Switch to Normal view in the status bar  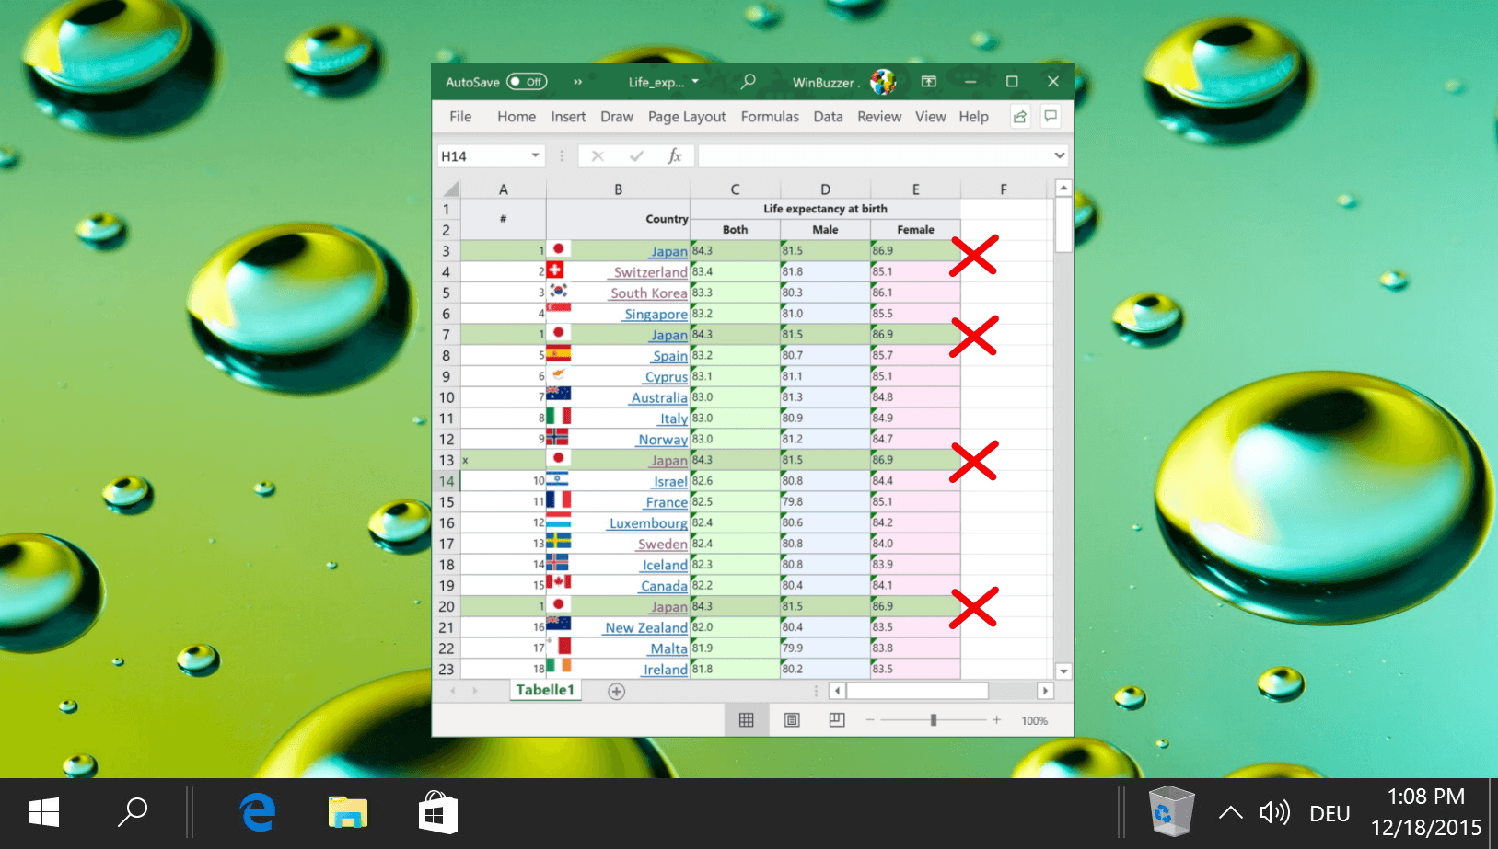click(x=747, y=719)
